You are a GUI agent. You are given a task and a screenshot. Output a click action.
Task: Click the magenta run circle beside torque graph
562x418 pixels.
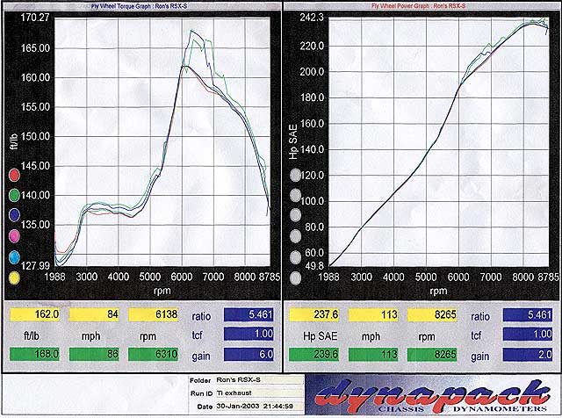pos(15,236)
